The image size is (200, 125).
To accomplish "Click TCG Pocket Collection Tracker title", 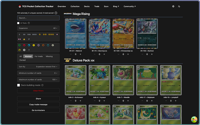I will pyautogui.click(x=38, y=6).
